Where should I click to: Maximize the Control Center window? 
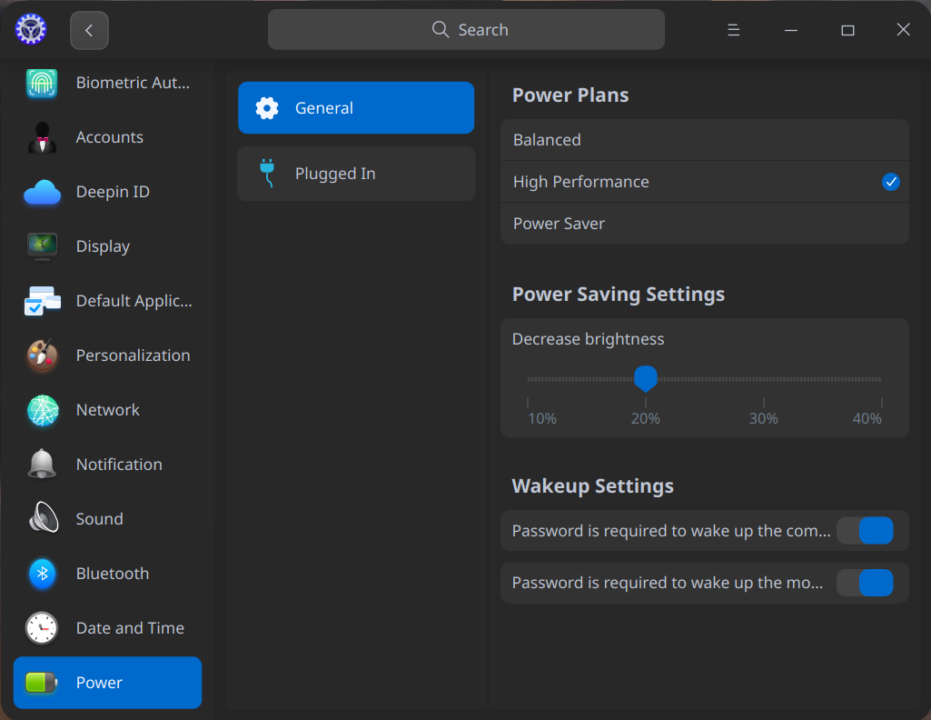pyautogui.click(x=847, y=30)
